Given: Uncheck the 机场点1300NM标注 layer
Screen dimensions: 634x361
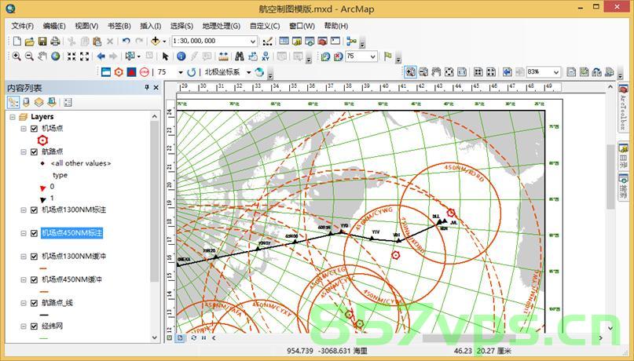Looking at the screenshot, I should click(34, 210).
